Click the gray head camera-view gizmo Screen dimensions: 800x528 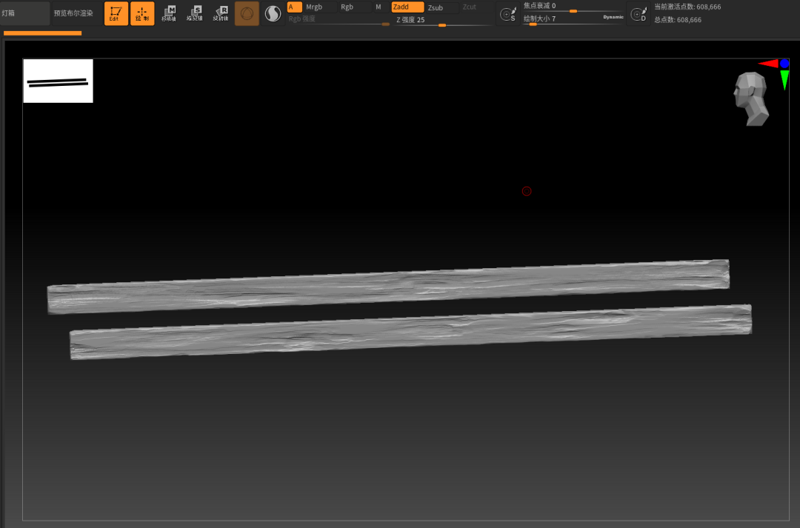750,99
